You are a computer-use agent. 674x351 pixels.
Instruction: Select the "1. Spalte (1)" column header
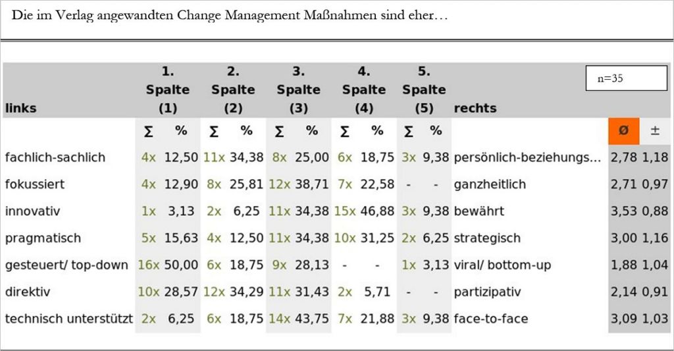click(x=167, y=90)
